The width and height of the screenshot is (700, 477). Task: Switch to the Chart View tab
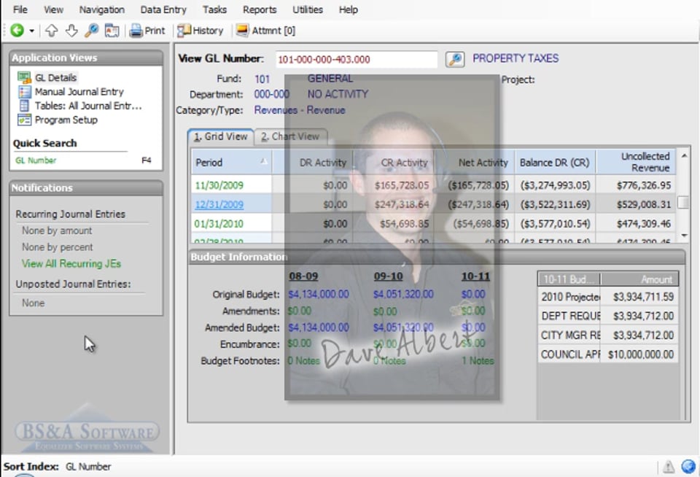click(x=290, y=136)
